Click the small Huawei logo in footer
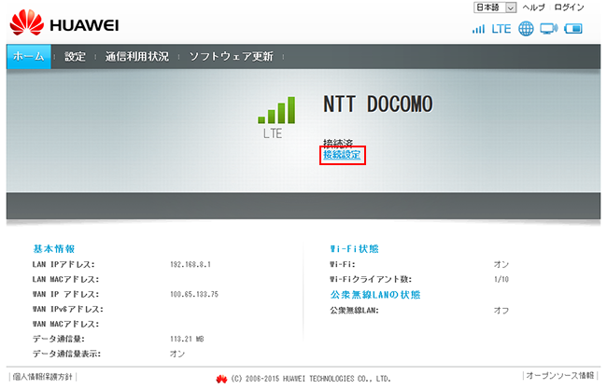Screen dimensions: 607x390 pyautogui.click(x=221, y=379)
